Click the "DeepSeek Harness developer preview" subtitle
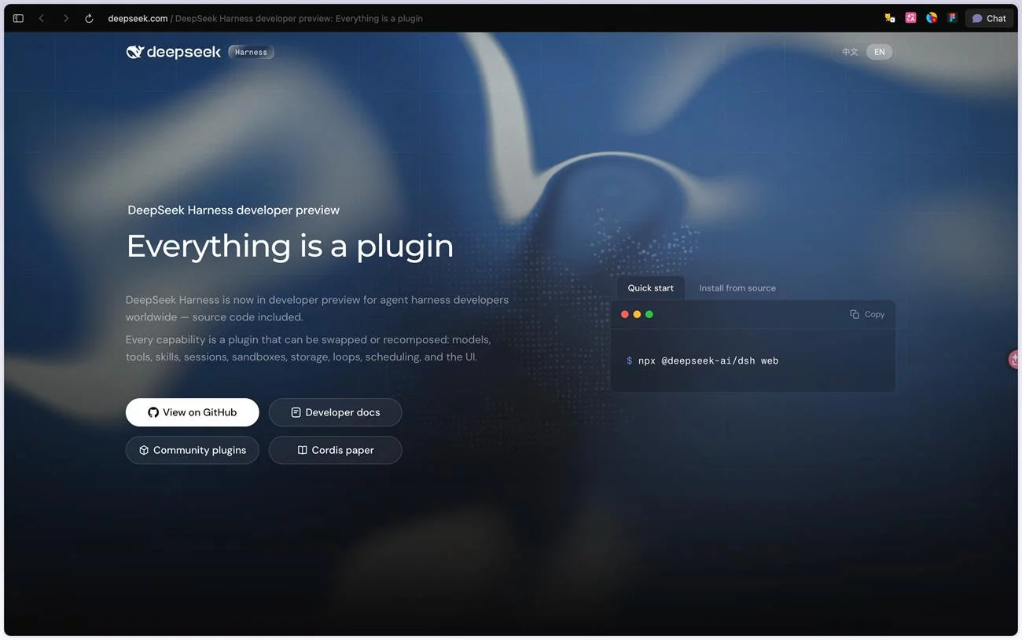 233,210
